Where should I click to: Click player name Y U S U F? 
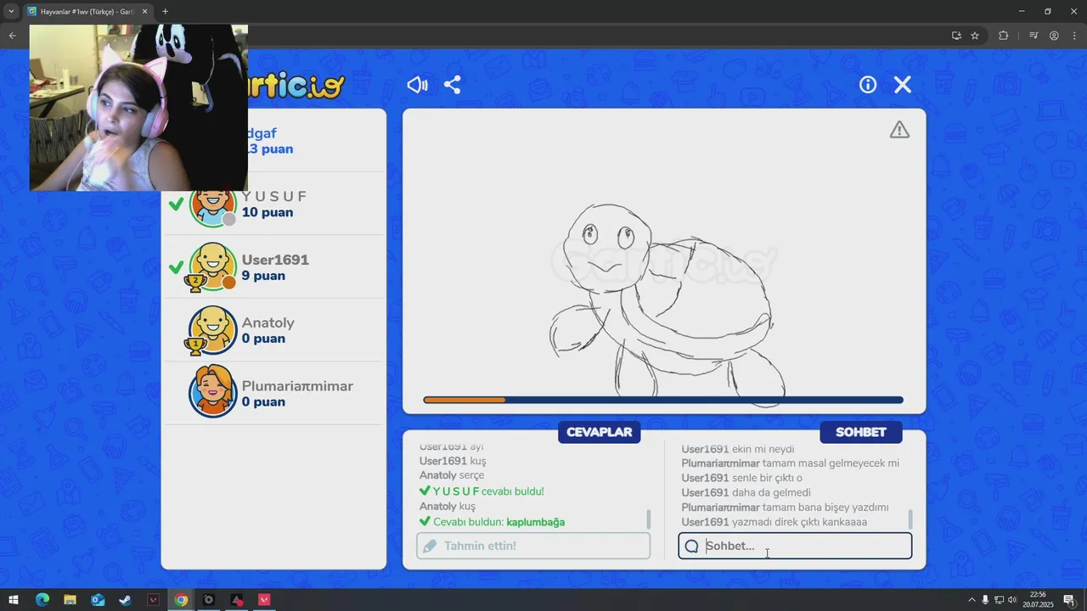[x=274, y=196]
